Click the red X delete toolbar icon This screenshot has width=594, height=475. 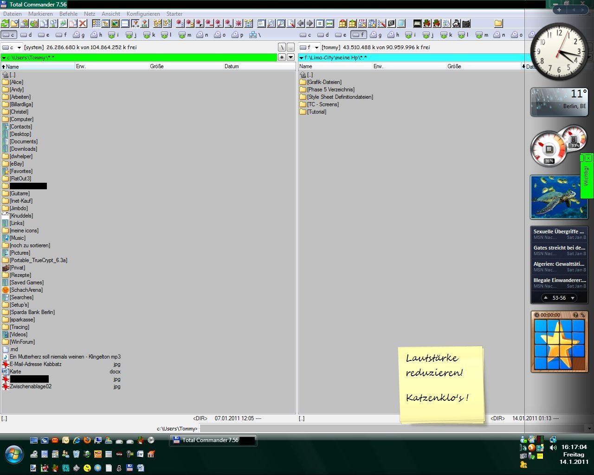tap(83, 23)
